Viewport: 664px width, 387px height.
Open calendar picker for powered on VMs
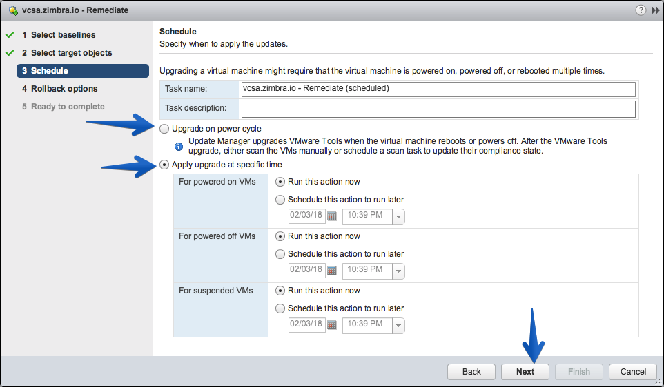(x=332, y=216)
